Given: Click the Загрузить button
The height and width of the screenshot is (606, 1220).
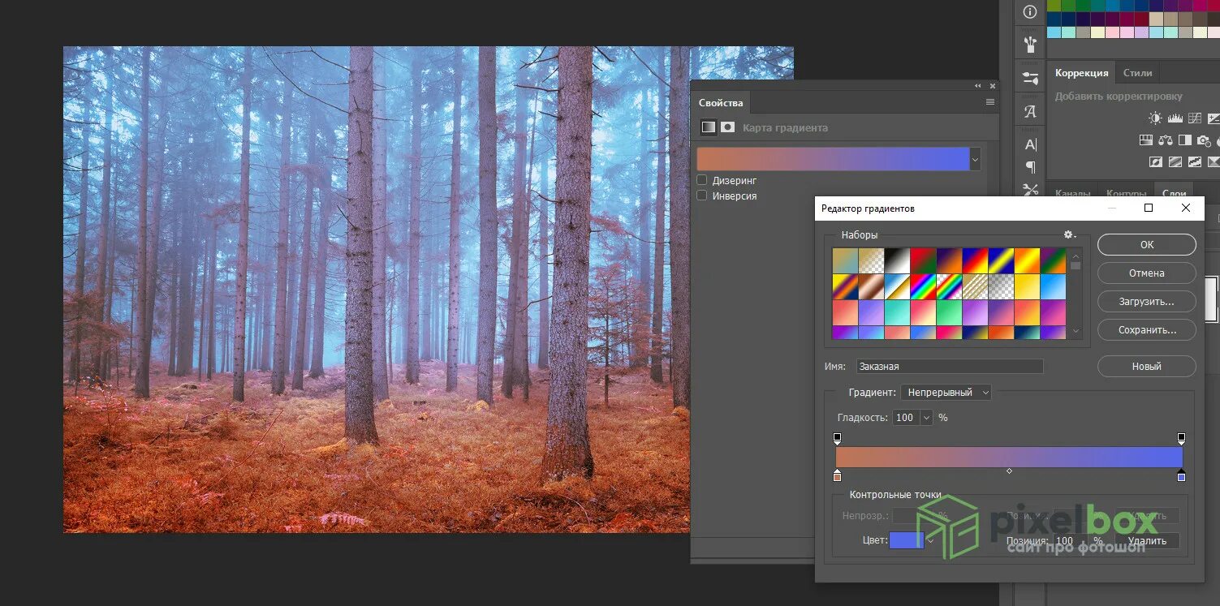Looking at the screenshot, I should coord(1146,301).
